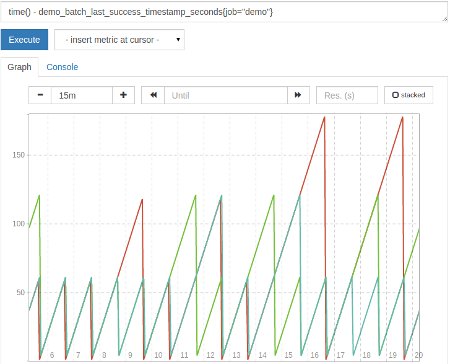
Task: Click the Res. (s) resolution field
Action: tap(347, 95)
